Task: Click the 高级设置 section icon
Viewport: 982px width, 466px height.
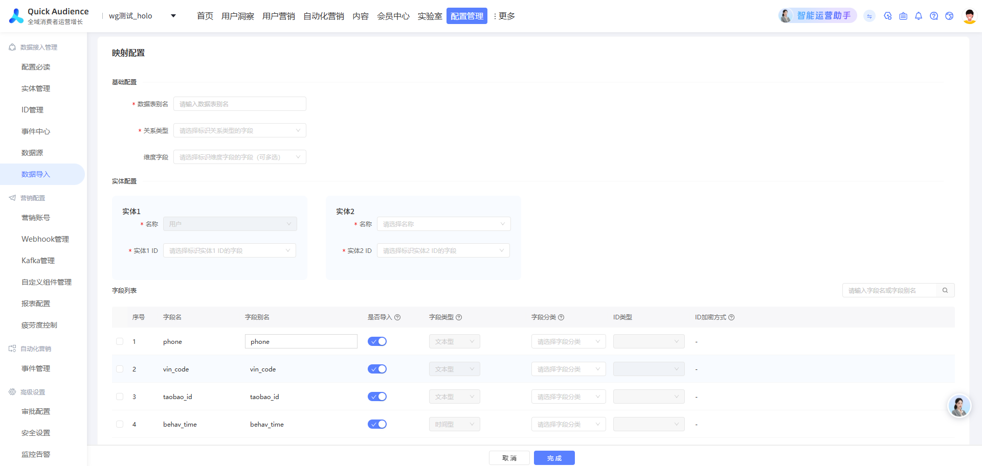Action: pos(12,392)
